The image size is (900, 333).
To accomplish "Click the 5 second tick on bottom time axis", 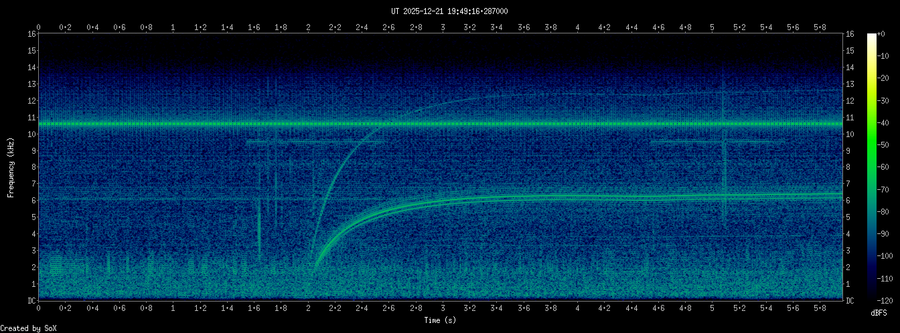I will (712, 308).
